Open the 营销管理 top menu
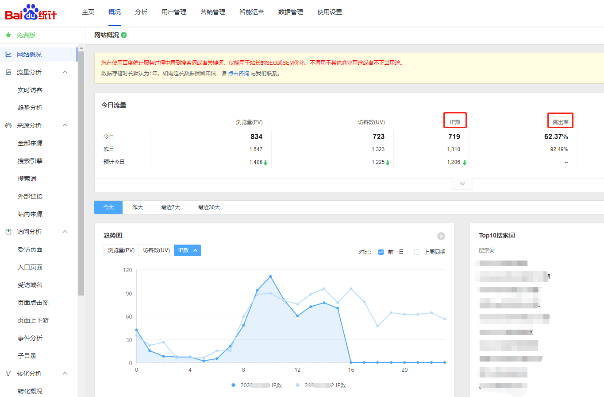Viewport: 604px width, 397px height. click(x=213, y=12)
